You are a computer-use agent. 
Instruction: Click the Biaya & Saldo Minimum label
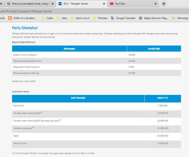click(x=24, y=42)
